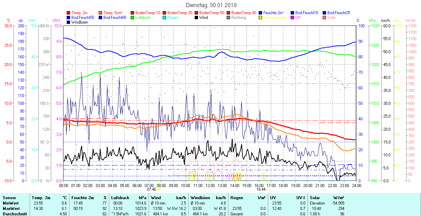Click the 16:44 sunset time marker
Viewport: 421px width, 216px height.
click(261, 189)
